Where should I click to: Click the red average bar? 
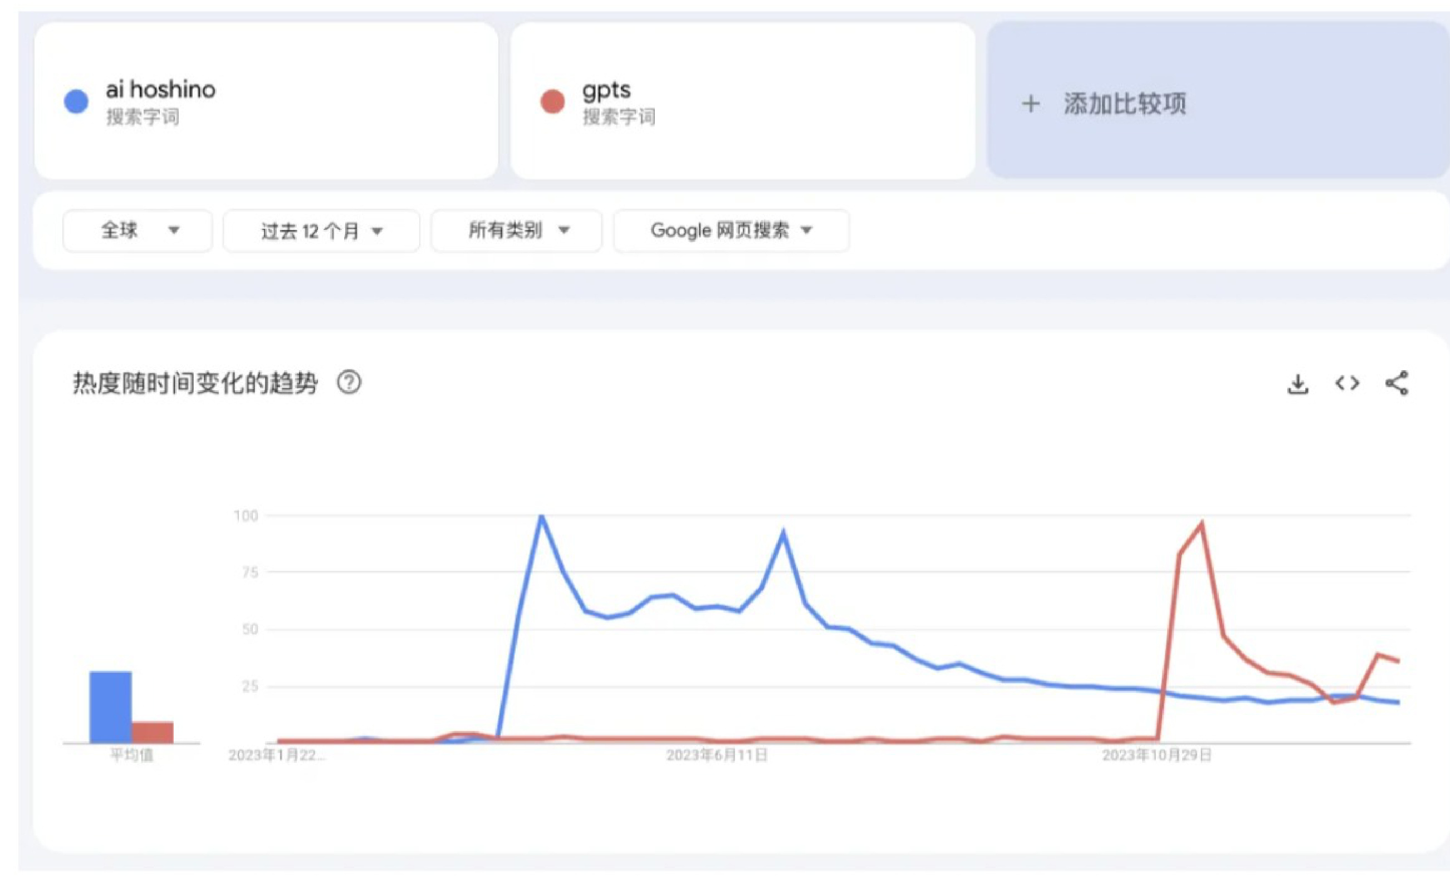tap(153, 732)
